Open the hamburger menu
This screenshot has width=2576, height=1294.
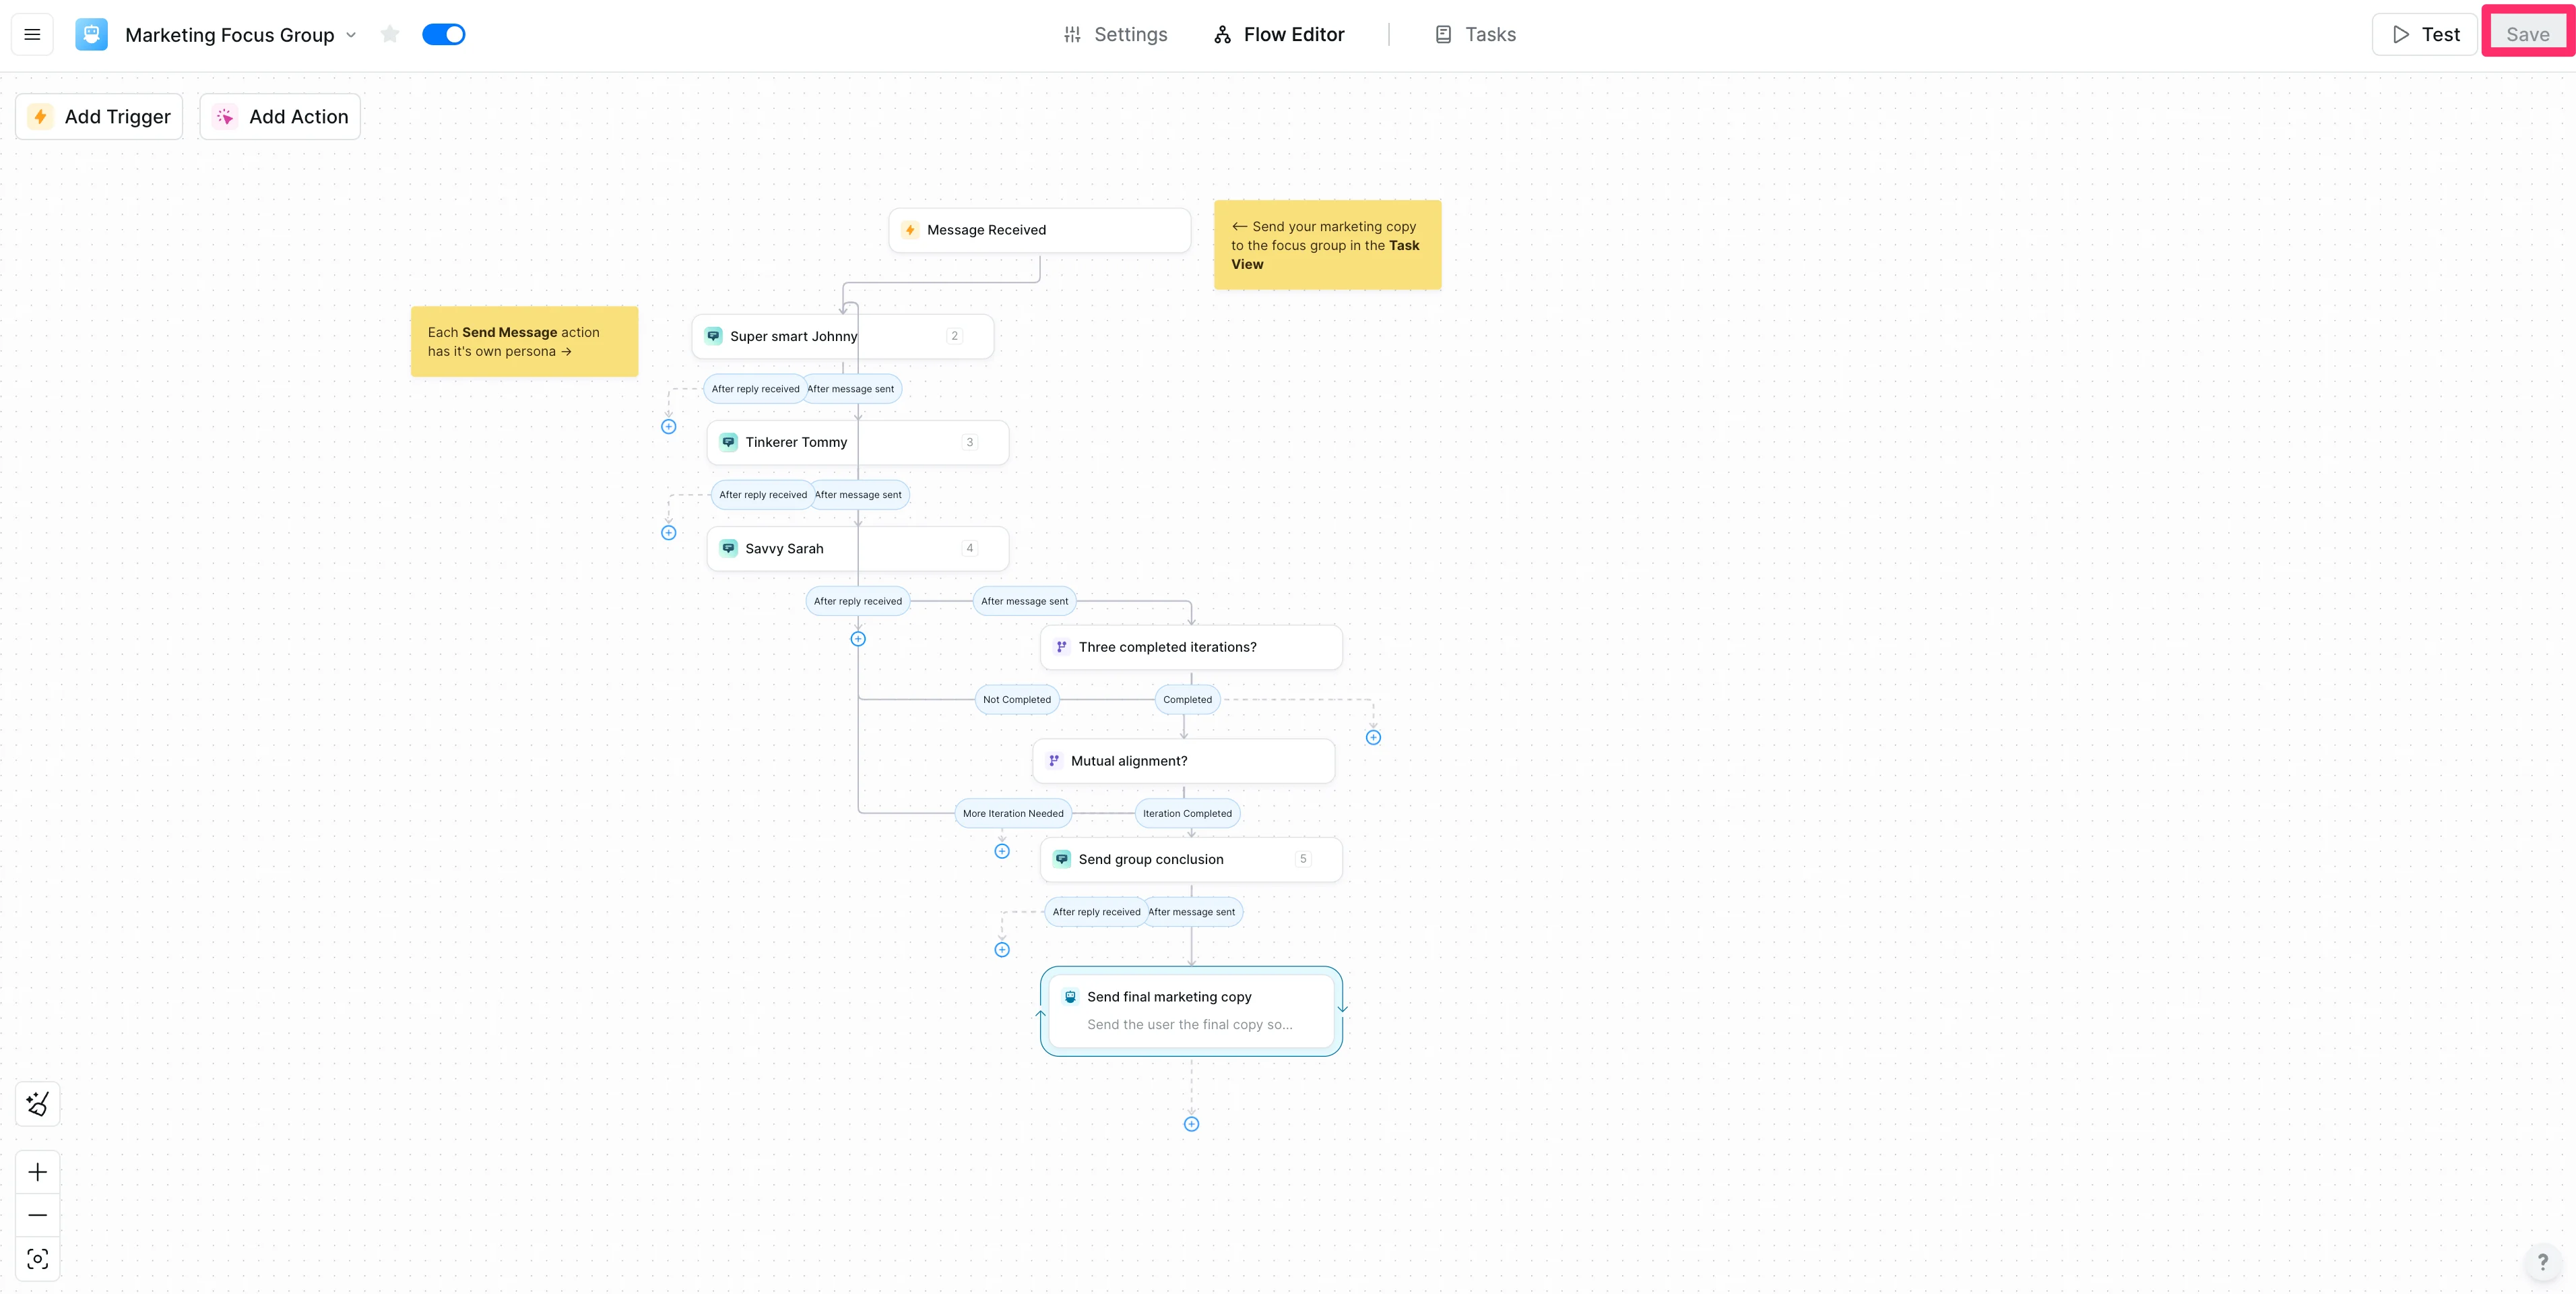pos(32,35)
